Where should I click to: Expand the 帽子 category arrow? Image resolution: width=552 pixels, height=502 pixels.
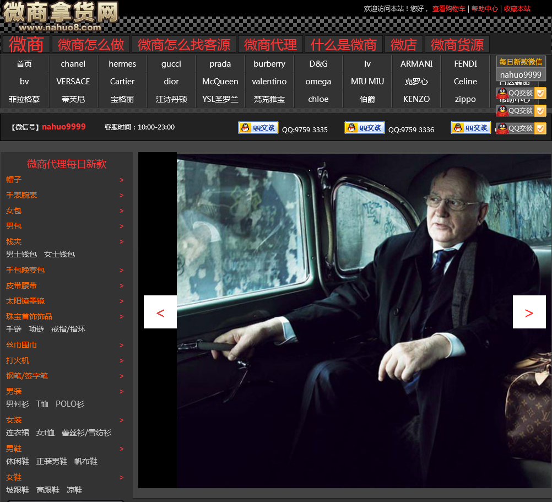click(121, 180)
